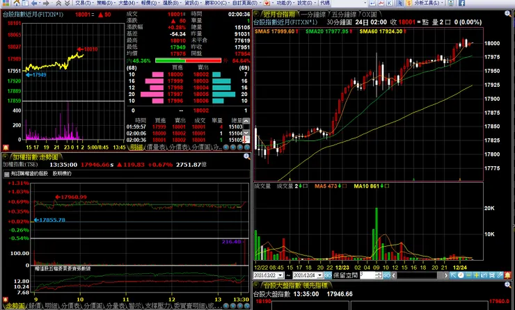Image resolution: width=515 pixels, height=310 pixels.
Task: Toggle the marker next to SMA60 17924.30
Action: coord(404,31)
